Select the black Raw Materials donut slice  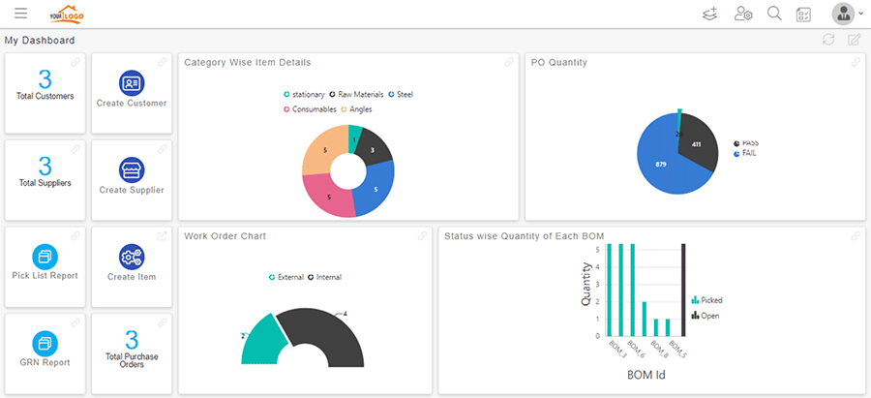375,148
